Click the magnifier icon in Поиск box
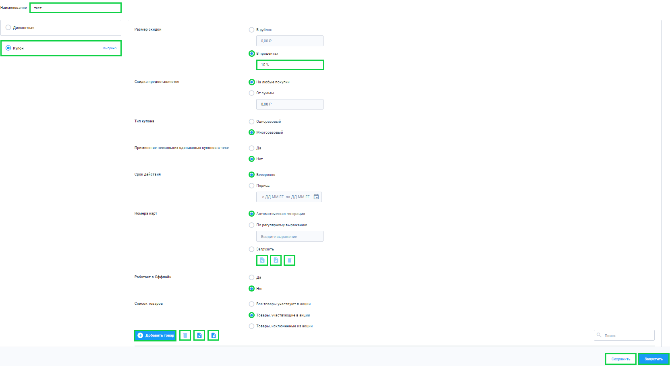670x366 pixels. coord(599,335)
